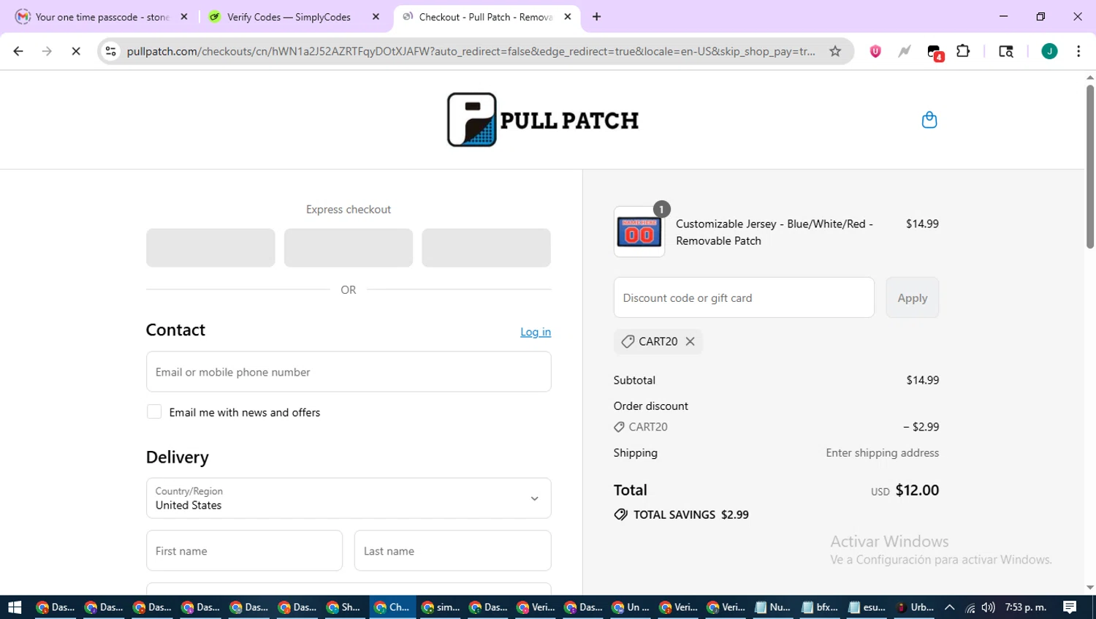Remove the CART20 discount code tag
The height and width of the screenshot is (619, 1096).
(690, 341)
